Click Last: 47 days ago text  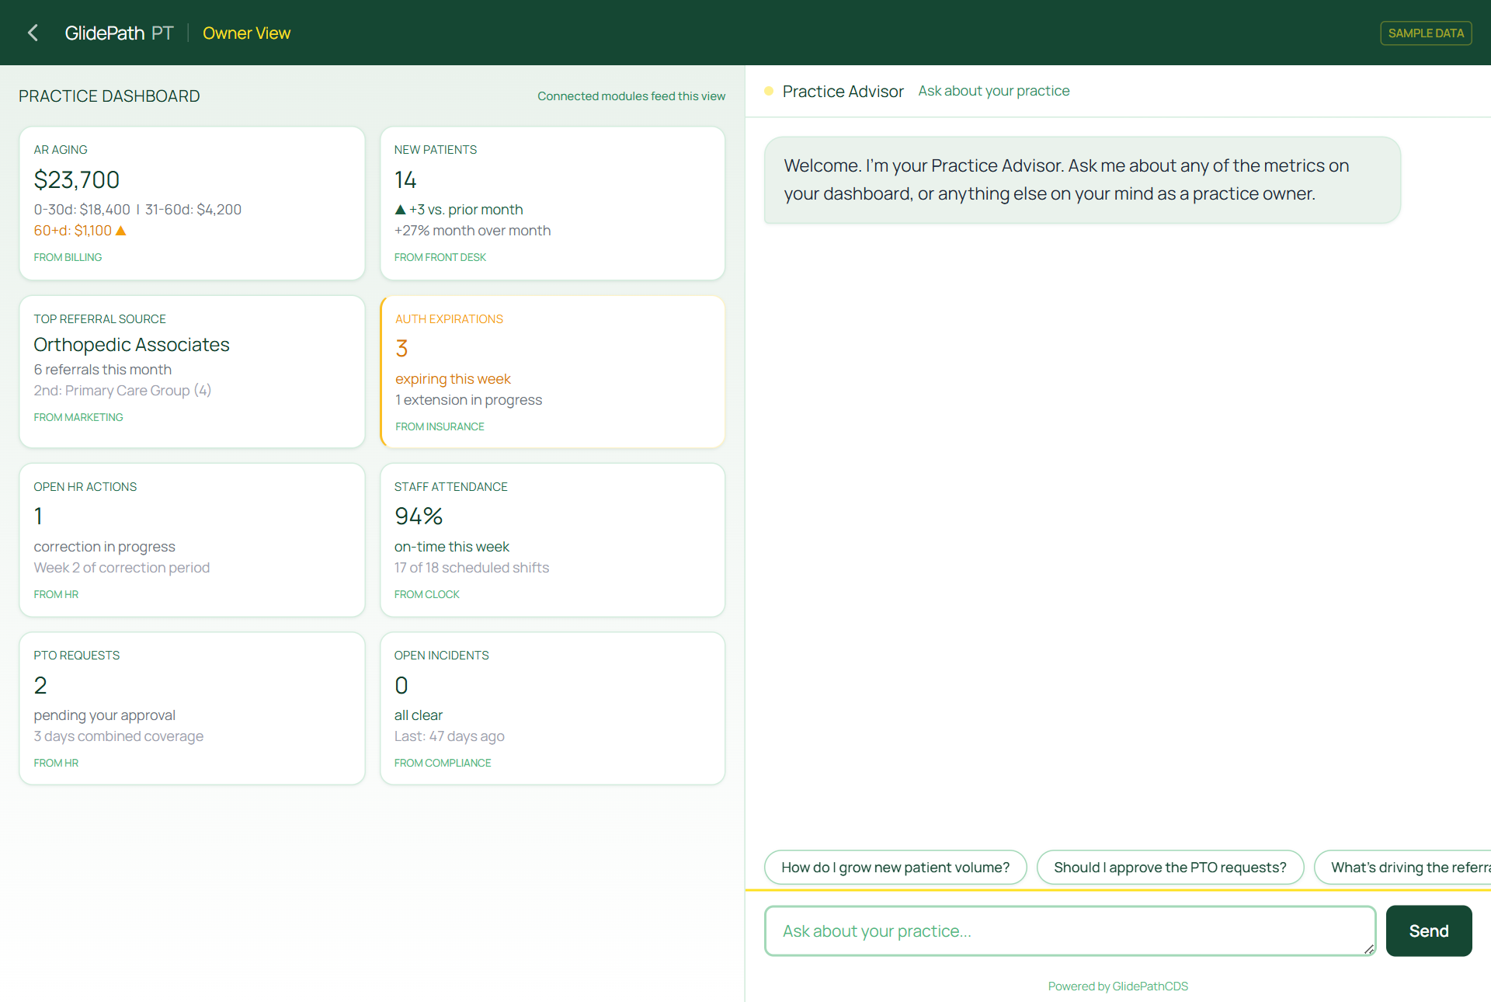coord(450,736)
